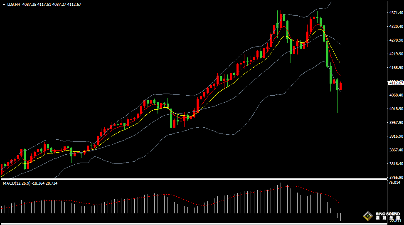
Task: Click the 4371.40 price axis label
Action: pos(396,13)
